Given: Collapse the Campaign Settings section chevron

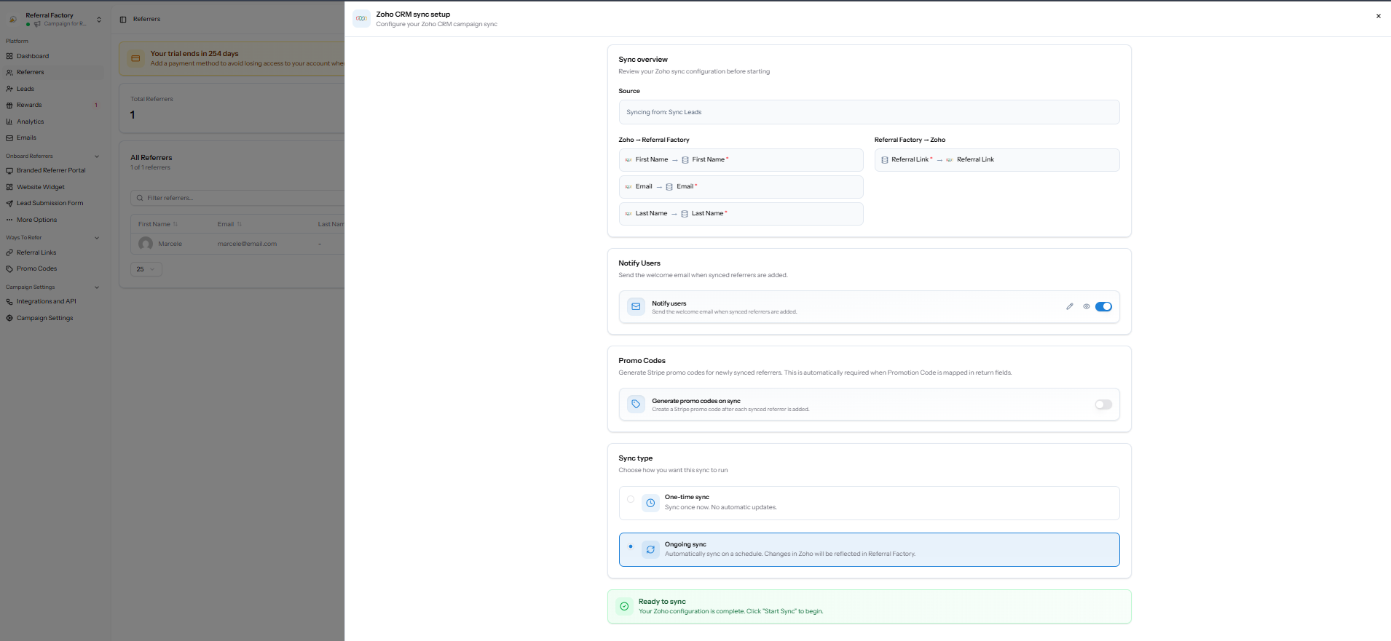Looking at the screenshot, I should click(x=97, y=287).
